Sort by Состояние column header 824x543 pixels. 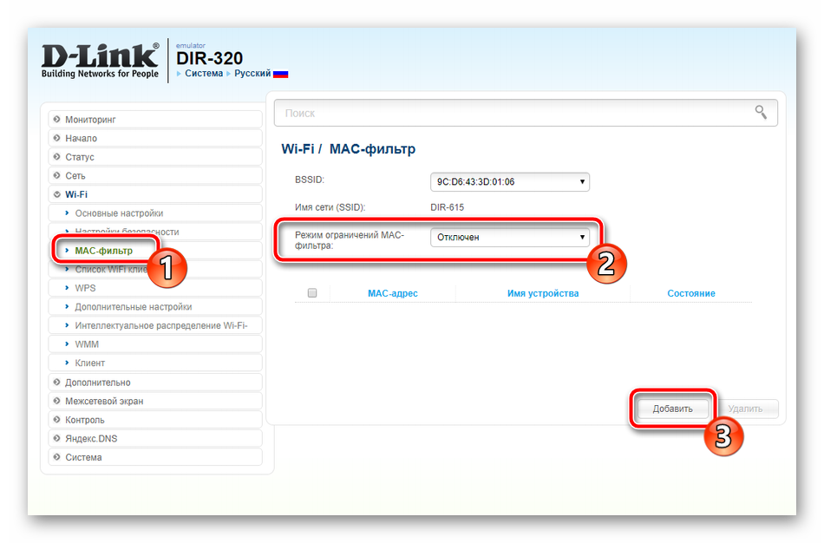[691, 293]
